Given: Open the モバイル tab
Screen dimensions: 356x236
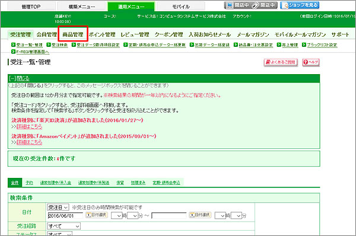Looking at the screenshot, I should point(181,7).
